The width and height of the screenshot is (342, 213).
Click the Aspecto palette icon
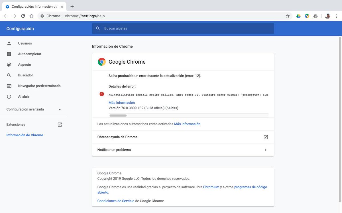pos(9,64)
